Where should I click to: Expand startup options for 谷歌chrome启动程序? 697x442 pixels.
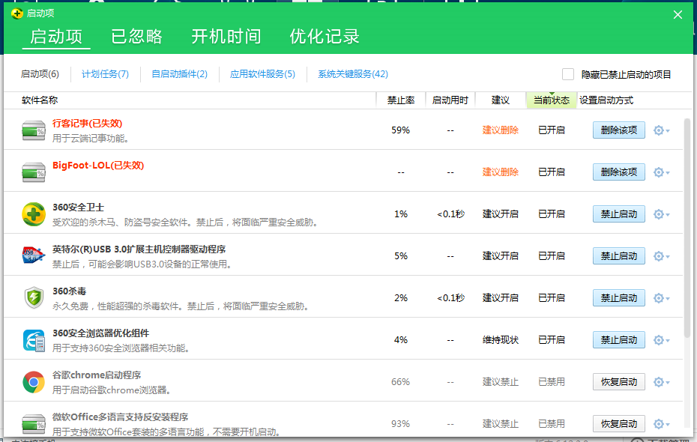tap(657, 381)
